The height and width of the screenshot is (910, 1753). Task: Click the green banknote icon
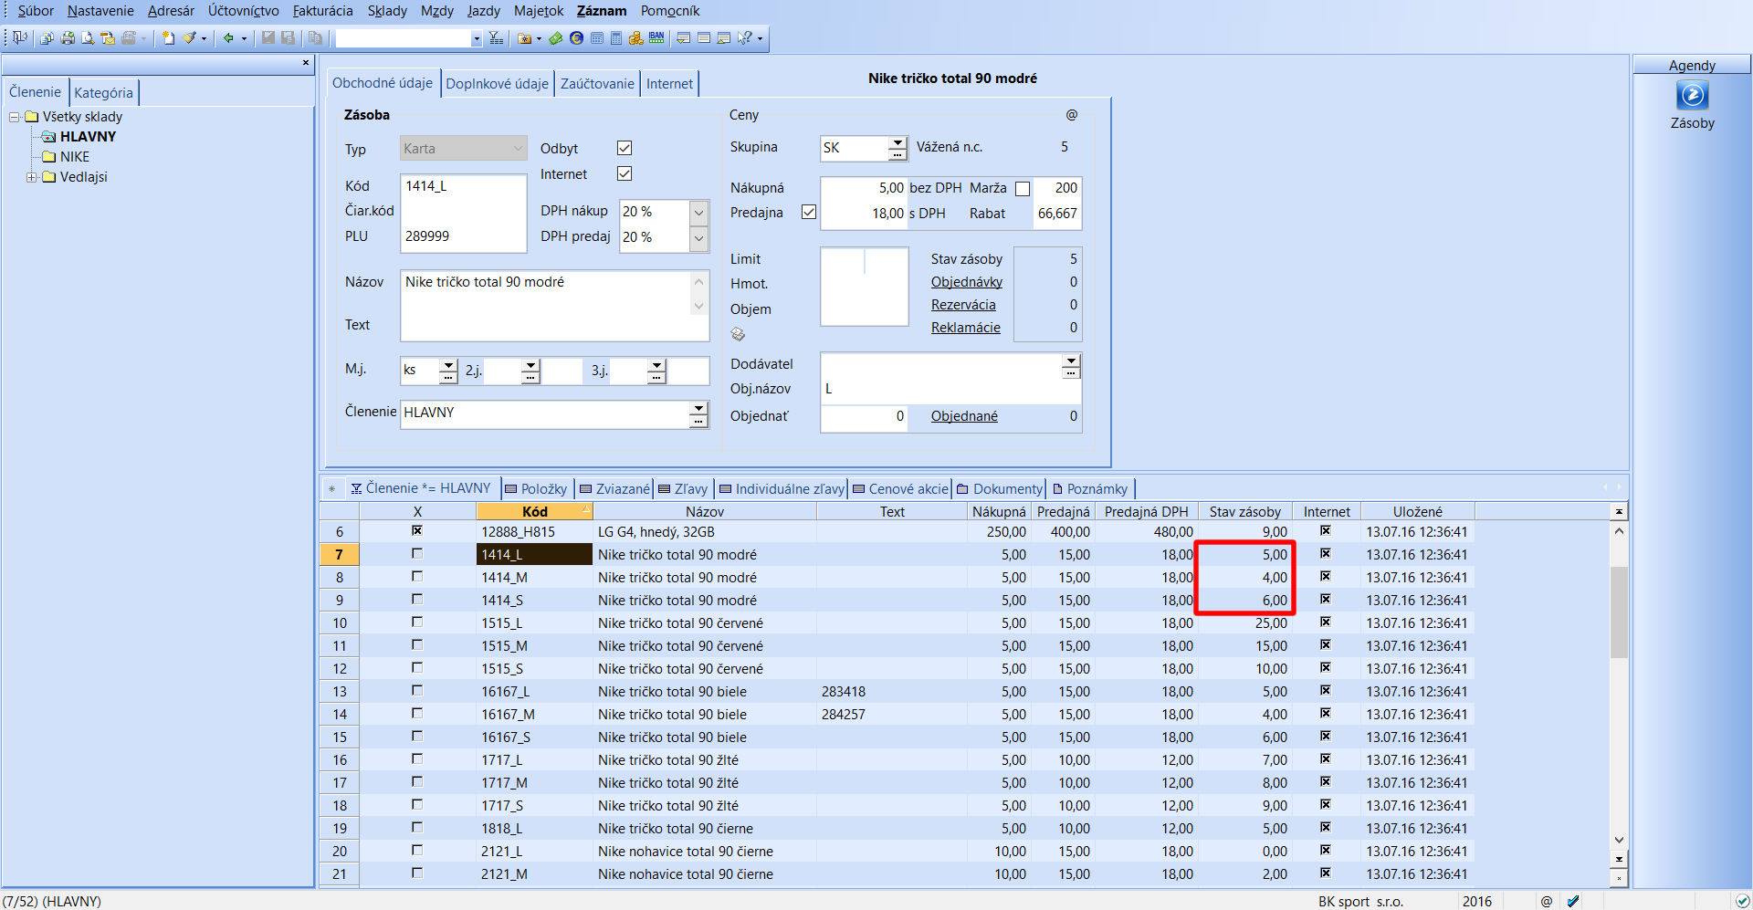(555, 38)
